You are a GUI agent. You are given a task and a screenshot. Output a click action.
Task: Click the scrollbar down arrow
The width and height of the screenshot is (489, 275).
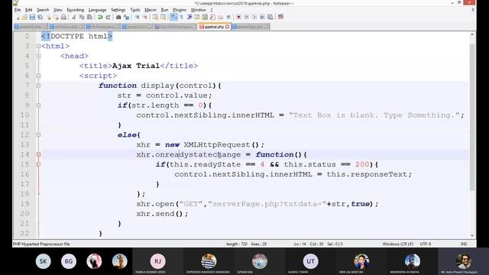472,236
